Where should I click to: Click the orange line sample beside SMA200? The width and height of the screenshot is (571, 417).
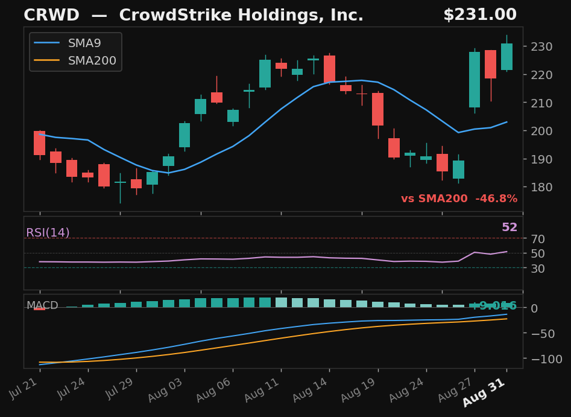pyautogui.click(x=46, y=60)
